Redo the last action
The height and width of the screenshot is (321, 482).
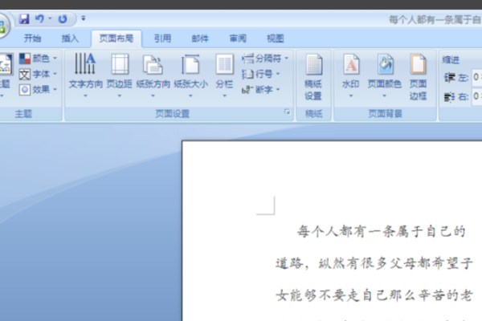[63, 19]
